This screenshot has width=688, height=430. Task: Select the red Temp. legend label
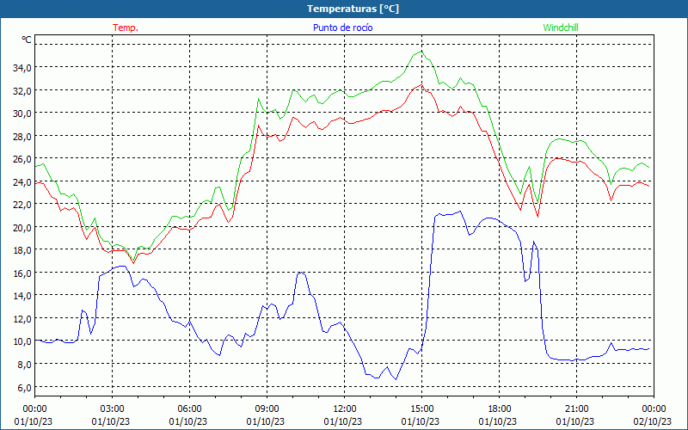(126, 28)
